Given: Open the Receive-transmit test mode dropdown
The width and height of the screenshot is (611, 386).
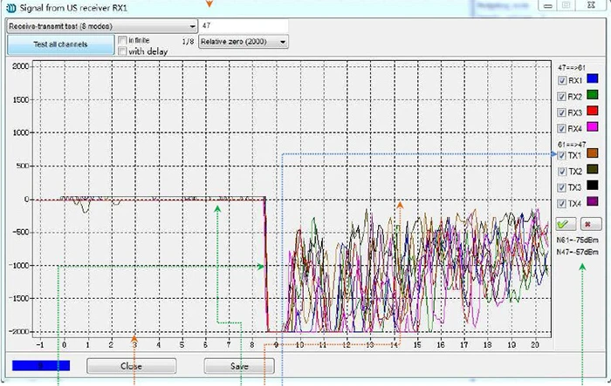Looking at the screenshot, I should [x=102, y=26].
